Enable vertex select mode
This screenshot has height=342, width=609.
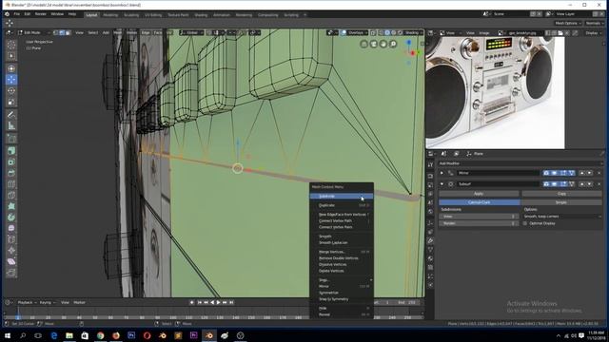tap(56, 33)
